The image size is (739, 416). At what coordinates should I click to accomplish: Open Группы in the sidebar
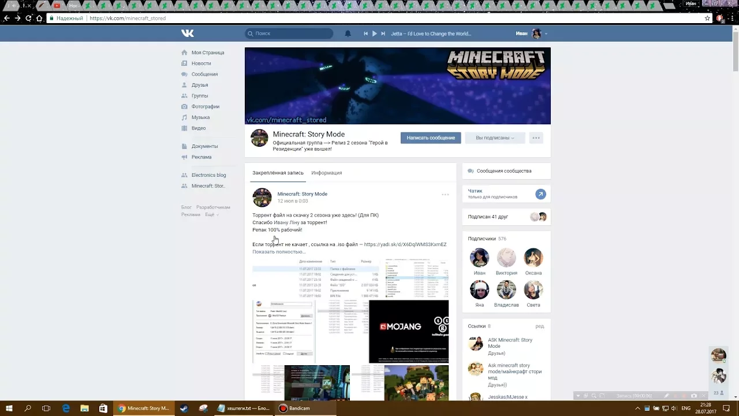(200, 96)
